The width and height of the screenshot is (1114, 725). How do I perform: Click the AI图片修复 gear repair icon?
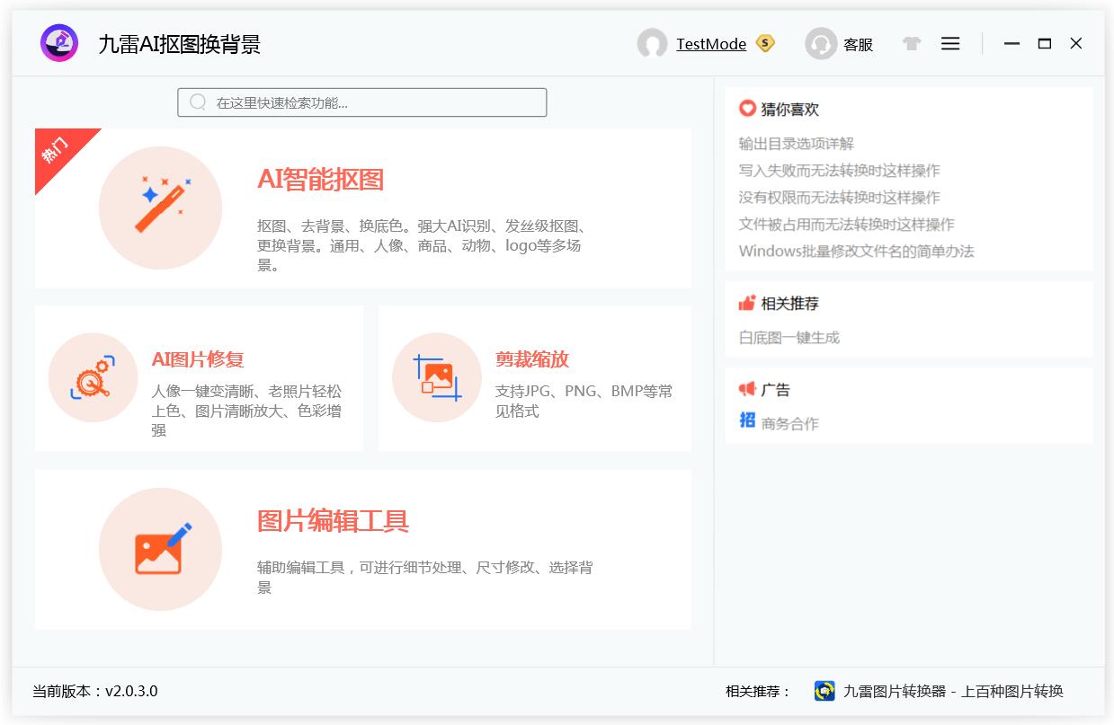coord(93,377)
